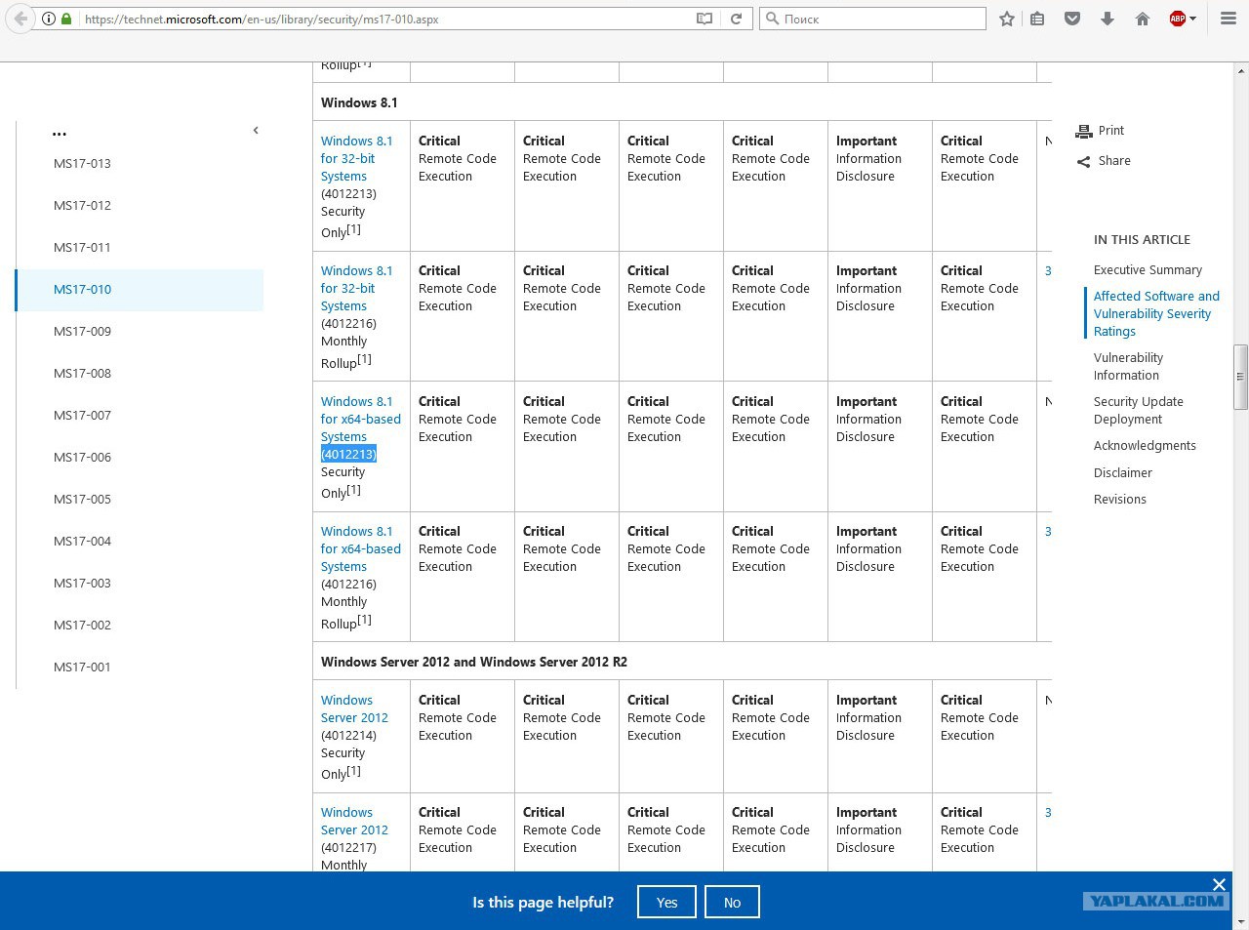The width and height of the screenshot is (1249, 930).
Task: Go back using the browser back arrow
Action: pyautogui.click(x=20, y=19)
